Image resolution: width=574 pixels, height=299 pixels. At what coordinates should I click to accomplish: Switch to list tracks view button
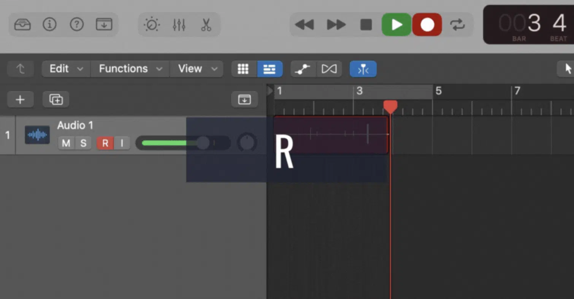coord(270,69)
